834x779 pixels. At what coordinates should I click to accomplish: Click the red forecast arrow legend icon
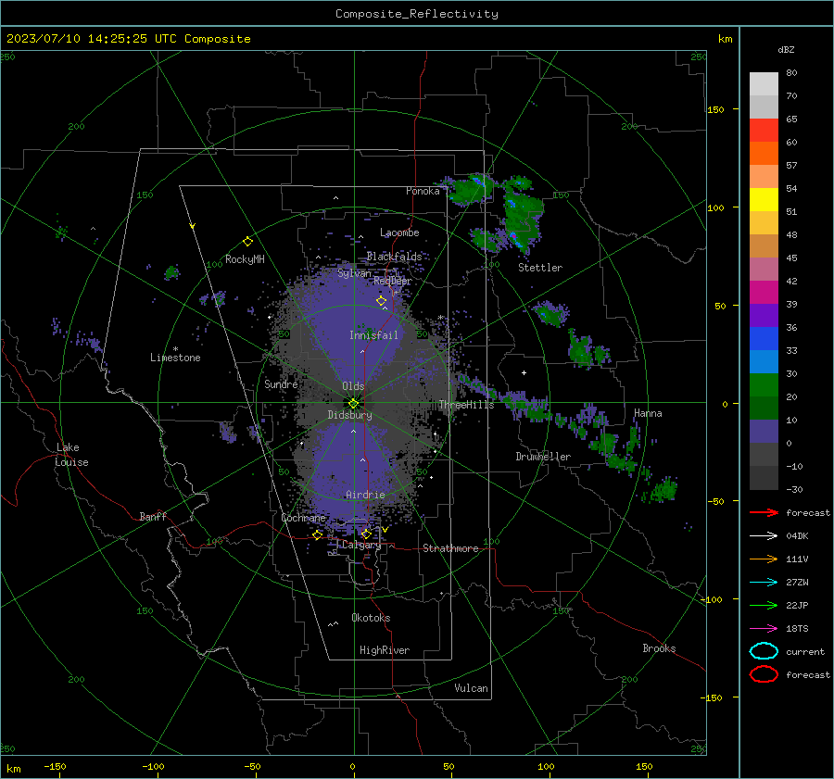pyautogui.click(x=764, y=512)
